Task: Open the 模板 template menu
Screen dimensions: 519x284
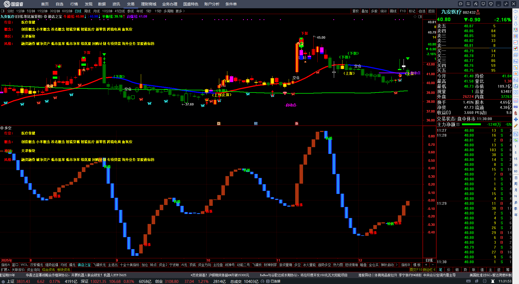Action: [417, 265]
